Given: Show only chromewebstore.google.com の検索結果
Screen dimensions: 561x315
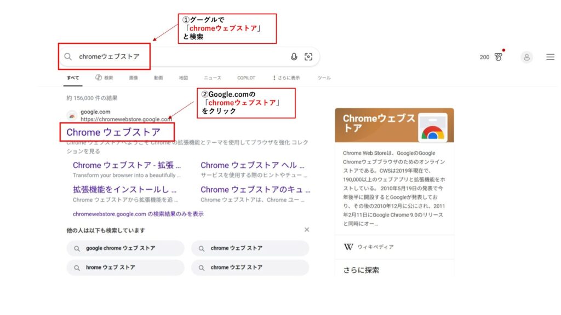Looking at the screenshot, I should [138, 214].
